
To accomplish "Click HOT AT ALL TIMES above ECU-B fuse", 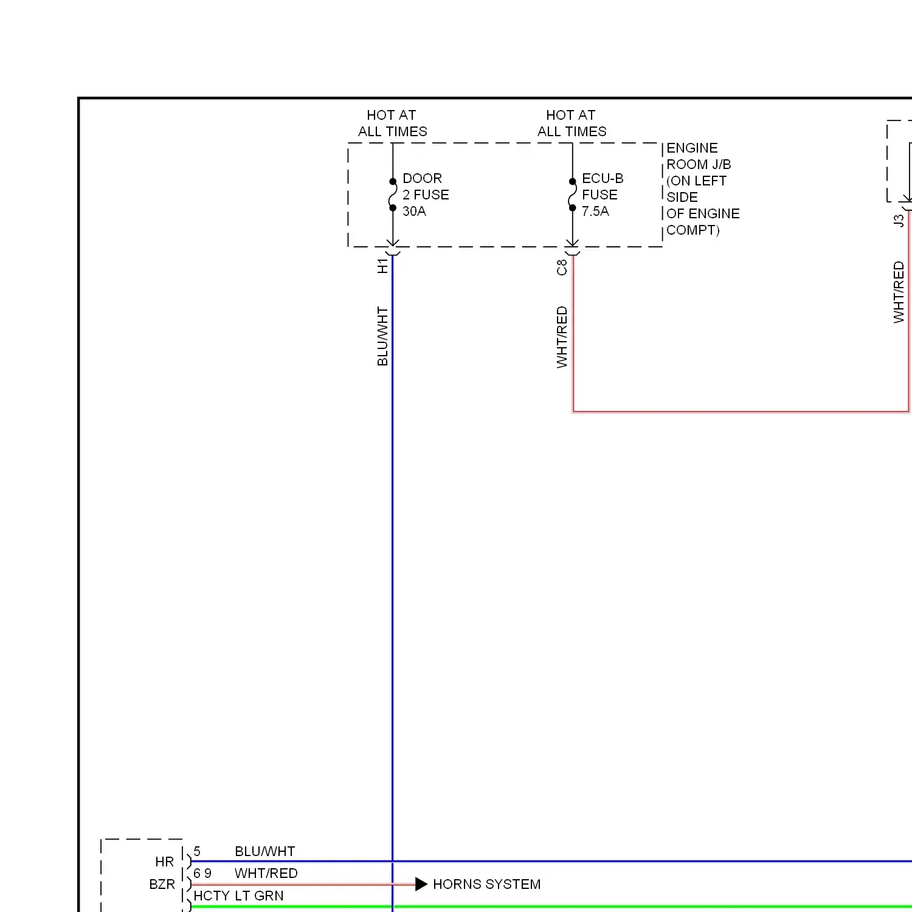I will click(572, 123).
